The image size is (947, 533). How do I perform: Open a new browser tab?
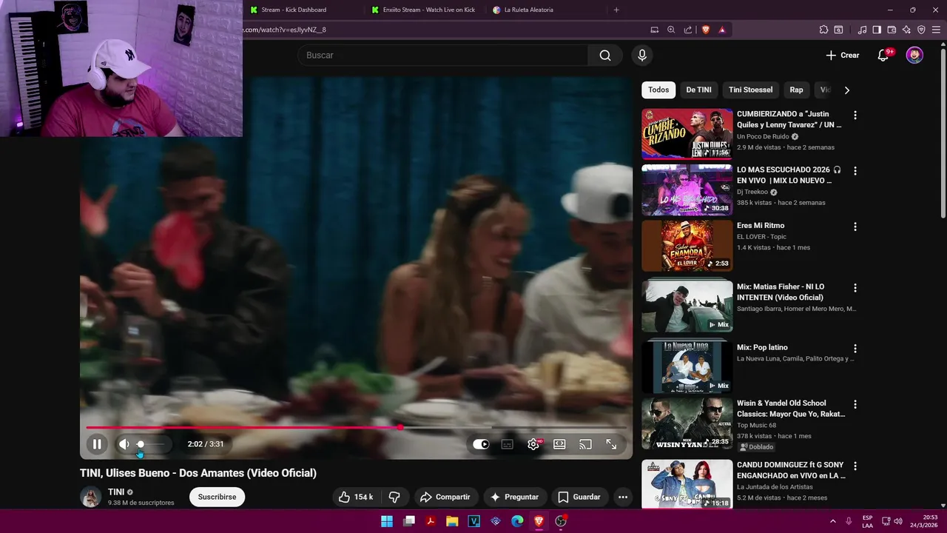616,10
